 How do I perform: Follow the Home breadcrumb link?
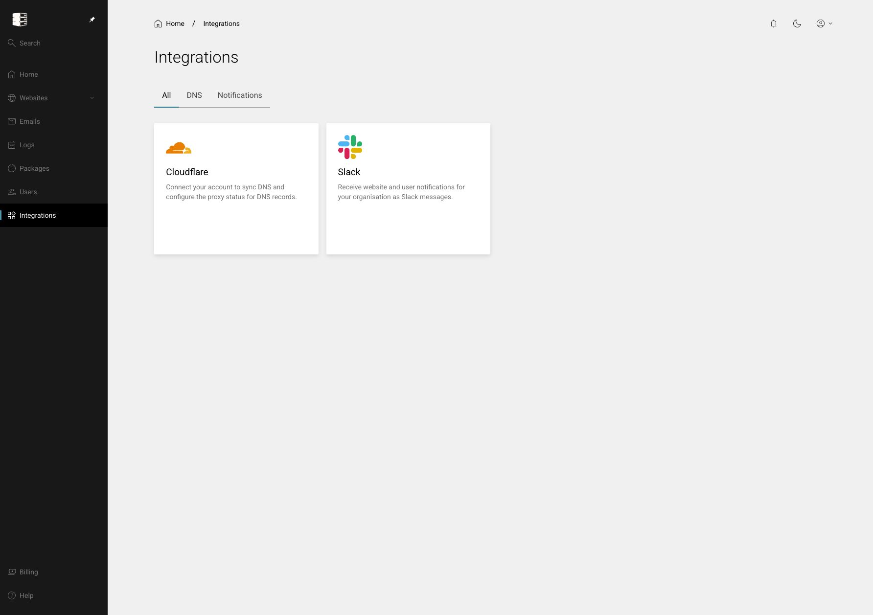pos(175,23)
